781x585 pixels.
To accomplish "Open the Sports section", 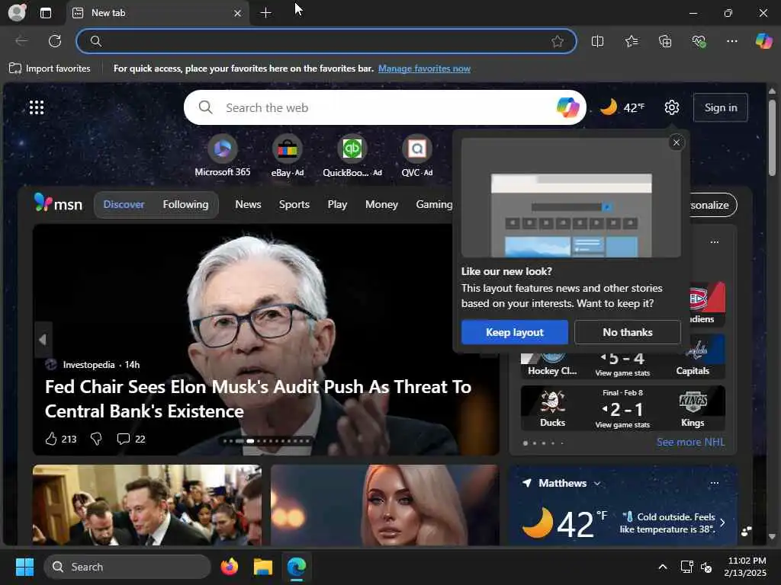I will pos(294,204).
